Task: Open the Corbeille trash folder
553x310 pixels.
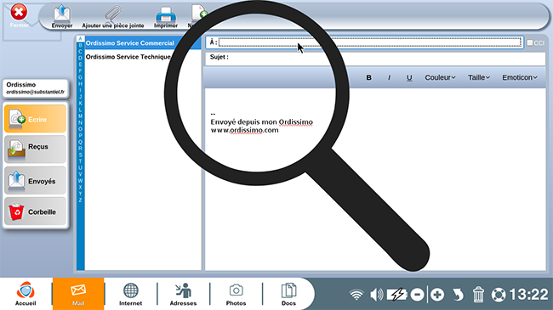Action: (35, 211)
